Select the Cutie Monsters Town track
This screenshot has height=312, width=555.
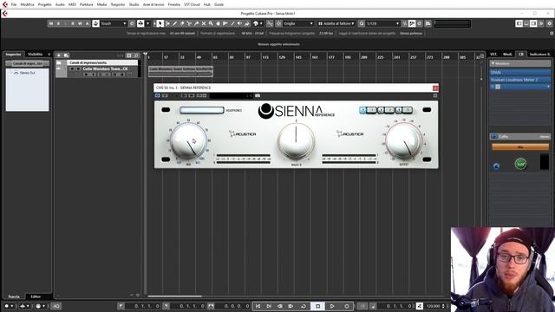(105, 69)
